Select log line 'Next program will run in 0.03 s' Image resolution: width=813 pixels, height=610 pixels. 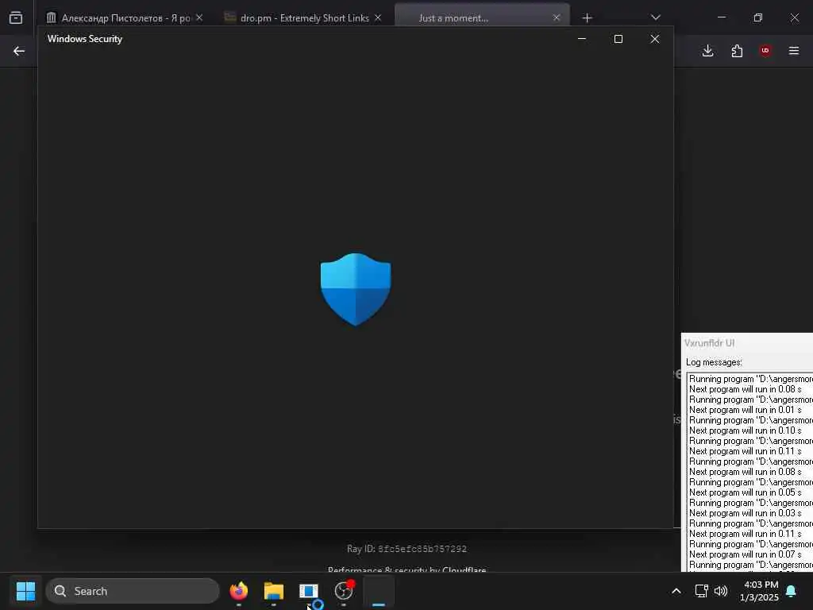click(745, 513)
